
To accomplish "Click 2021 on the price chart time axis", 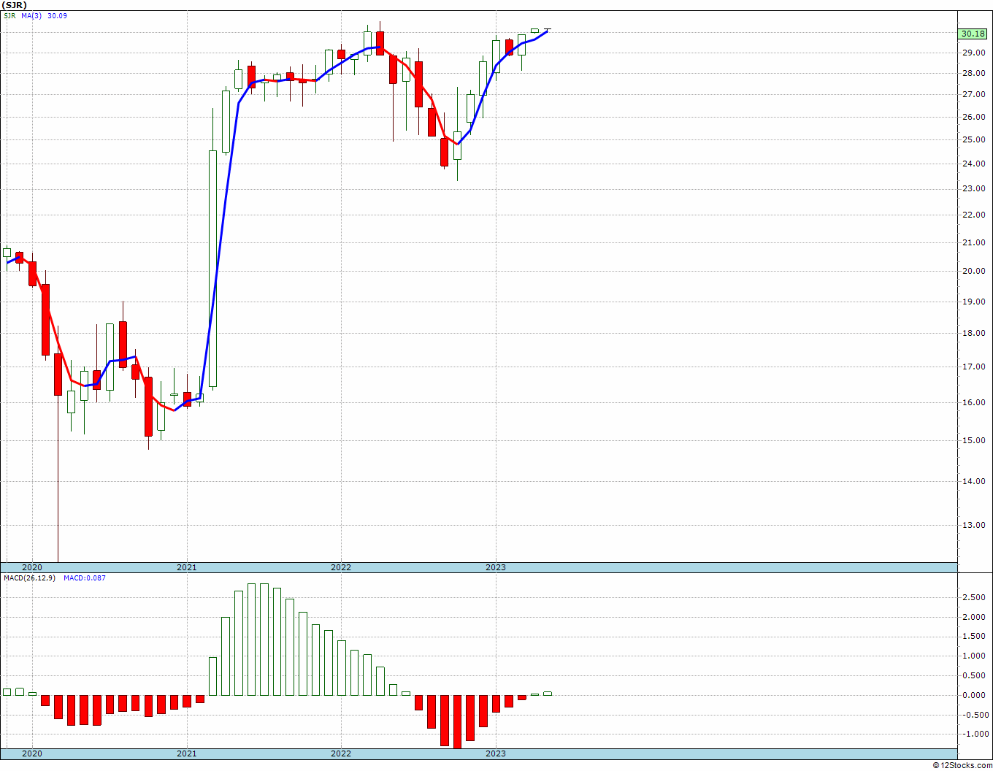I will (x=187, y=567).
